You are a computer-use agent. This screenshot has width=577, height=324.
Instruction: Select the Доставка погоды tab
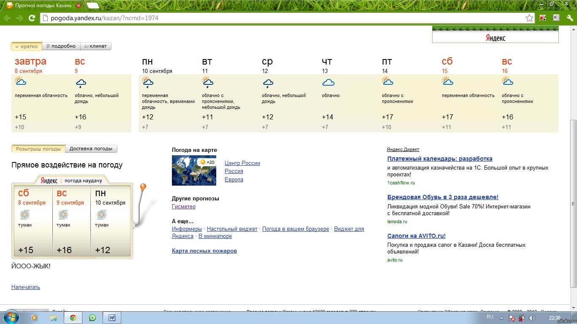pos(91,148)
